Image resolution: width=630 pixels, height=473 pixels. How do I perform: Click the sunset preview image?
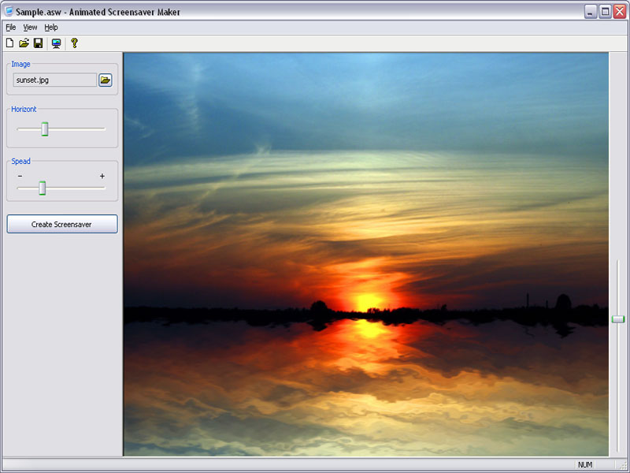366,254
